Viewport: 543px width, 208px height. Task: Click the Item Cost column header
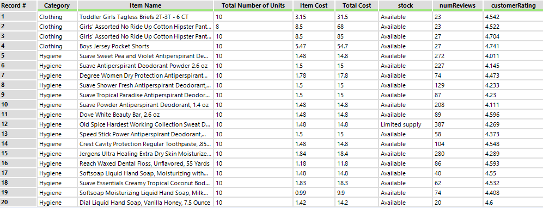click(314, 5)
